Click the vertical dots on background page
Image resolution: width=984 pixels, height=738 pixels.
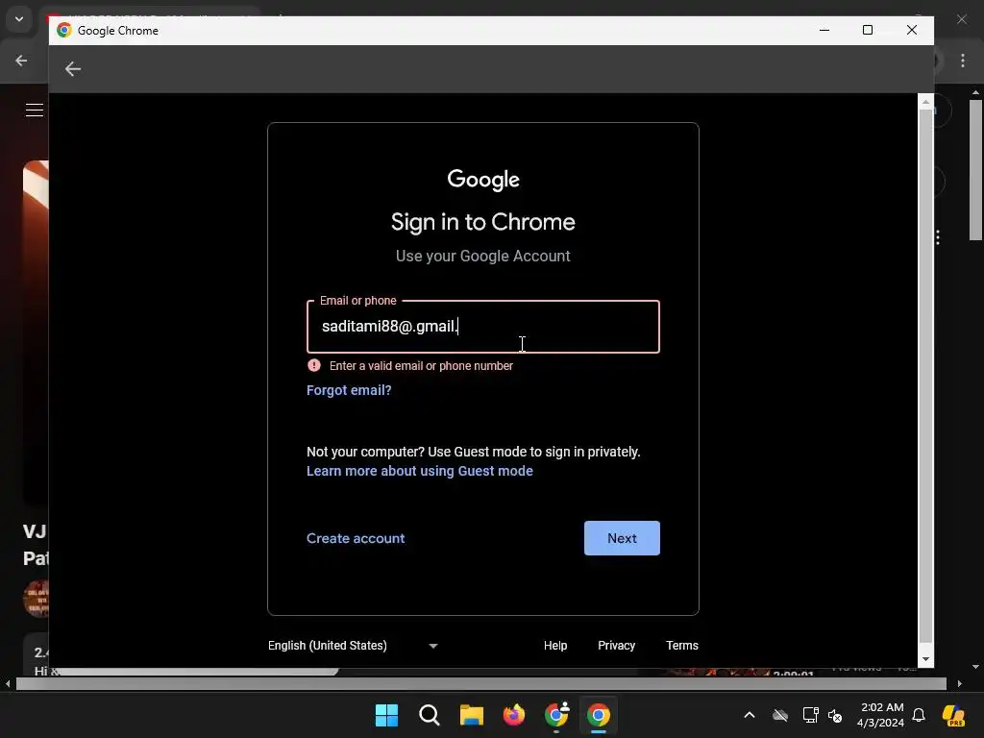click(x=938, y=237)
